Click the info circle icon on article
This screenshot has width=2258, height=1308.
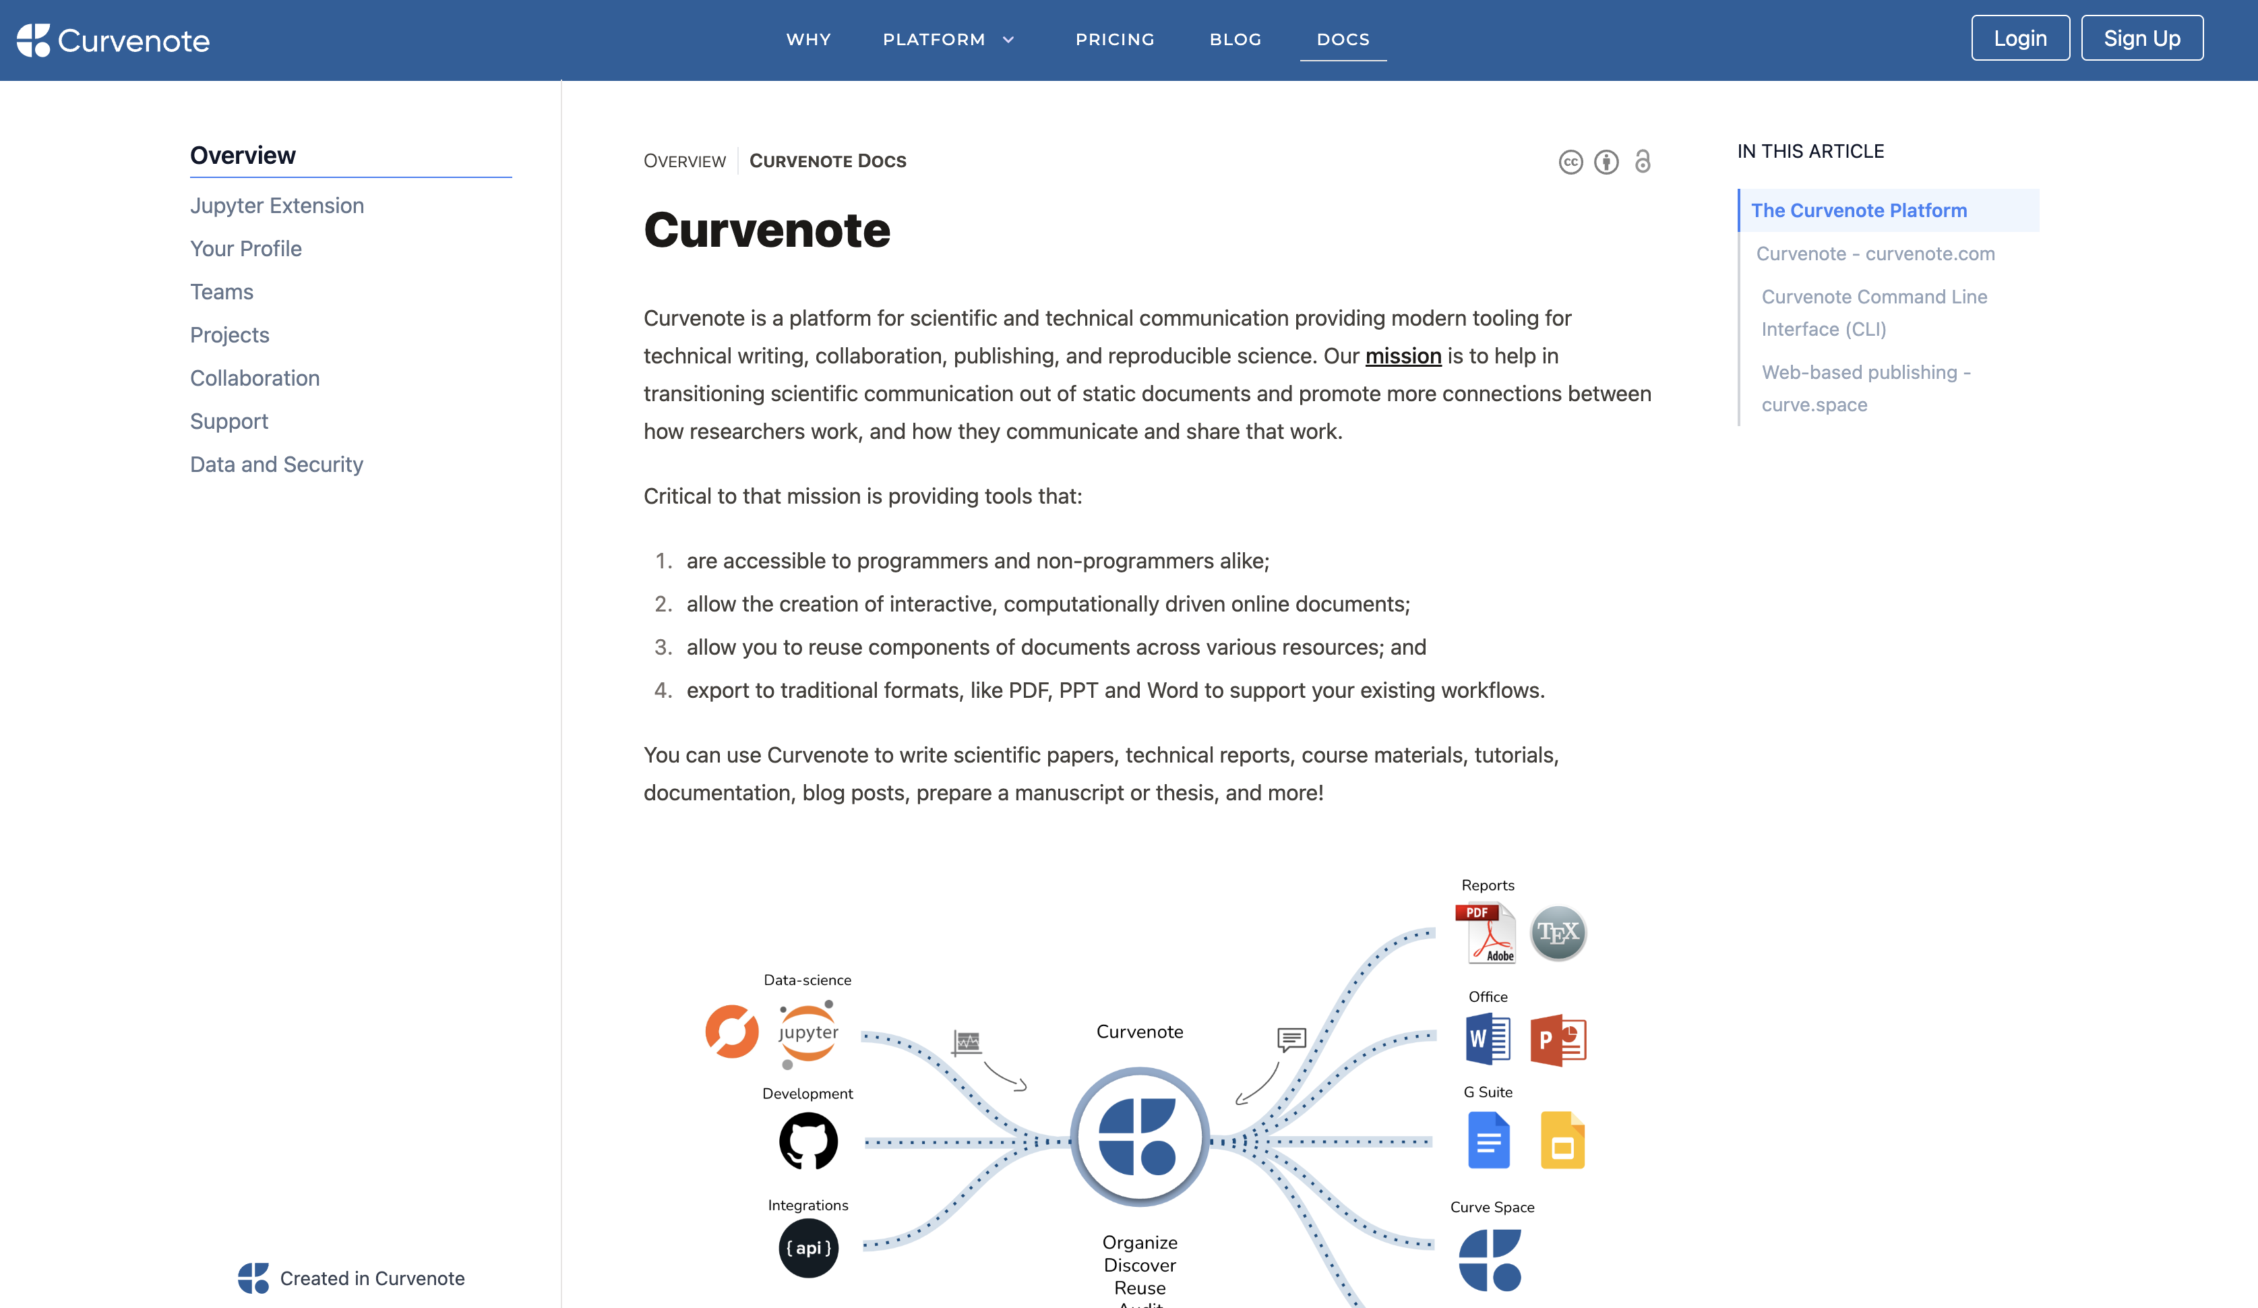[1606, 160]
